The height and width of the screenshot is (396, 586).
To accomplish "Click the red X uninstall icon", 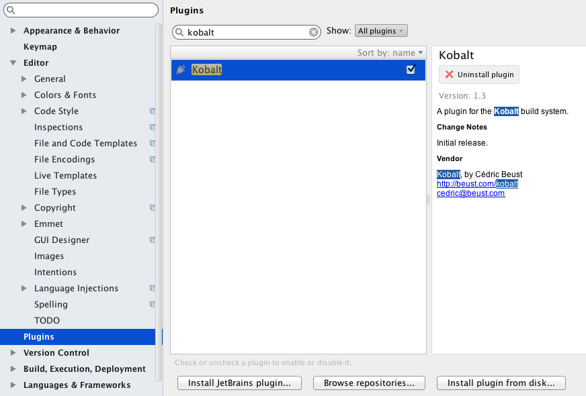I will tap(449, 75).
